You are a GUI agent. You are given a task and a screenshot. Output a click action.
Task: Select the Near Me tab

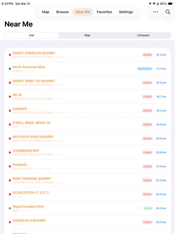(x=83, y=12)
